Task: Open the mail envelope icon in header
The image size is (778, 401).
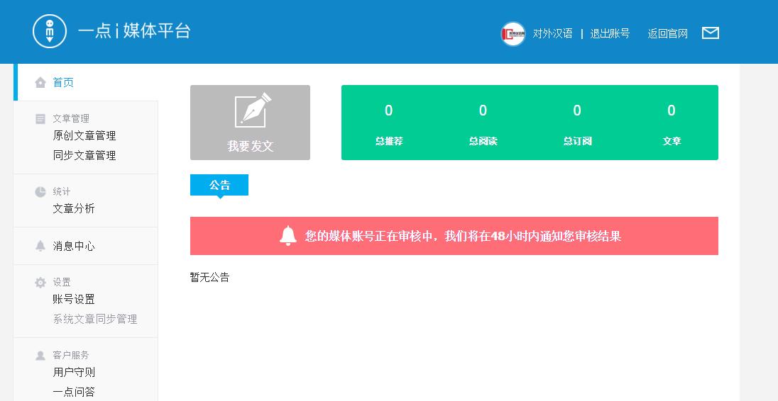Action: point(710,33)
